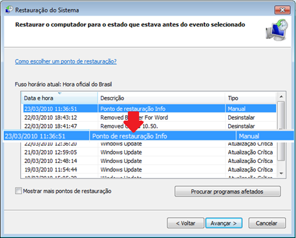This screenshot has height=238, width=296.
Task: Sort list by the 'Descrição' column header
Action: click(161, 98)
